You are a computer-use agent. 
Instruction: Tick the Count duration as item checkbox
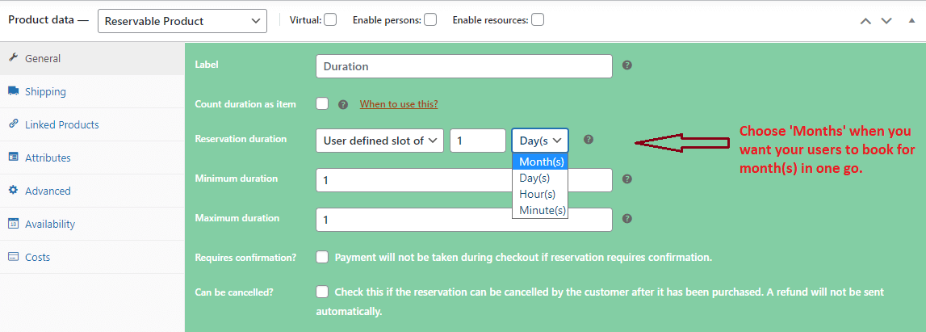(x=323, y=103)
